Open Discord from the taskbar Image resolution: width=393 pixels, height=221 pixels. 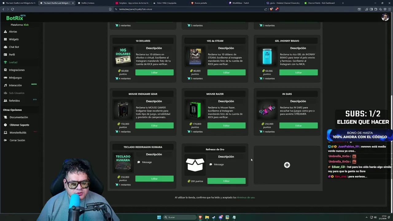220,217
